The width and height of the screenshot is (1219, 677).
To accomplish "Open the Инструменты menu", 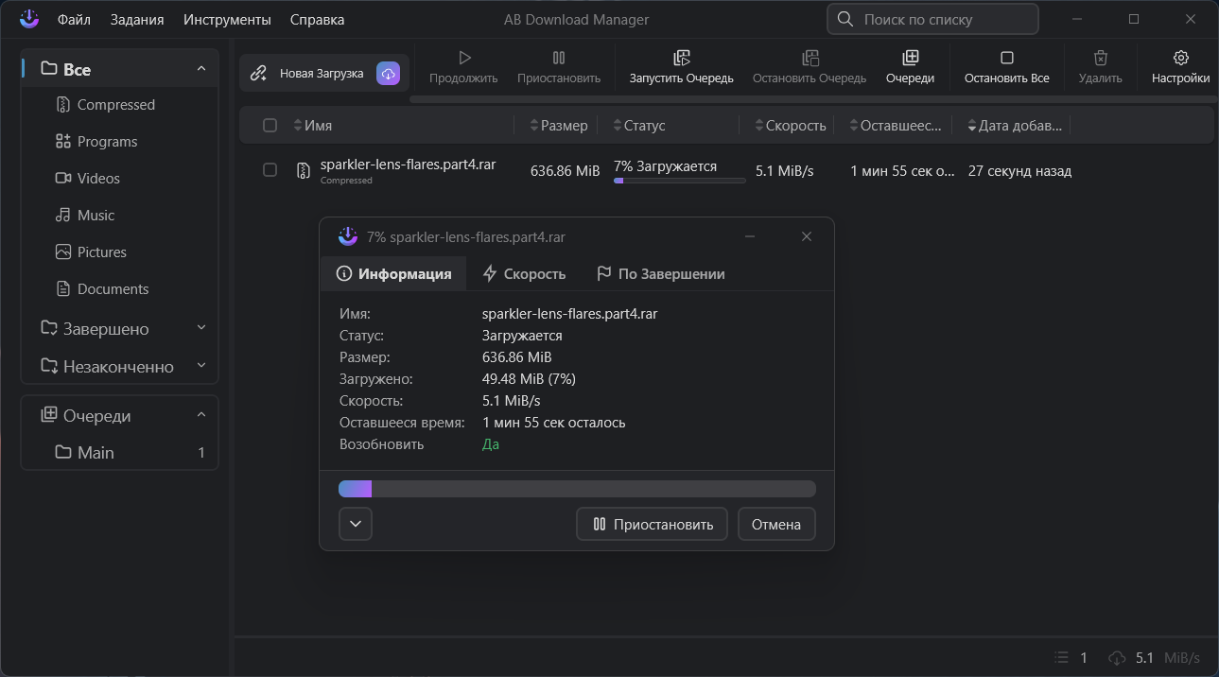I will [x=227, y=20].
